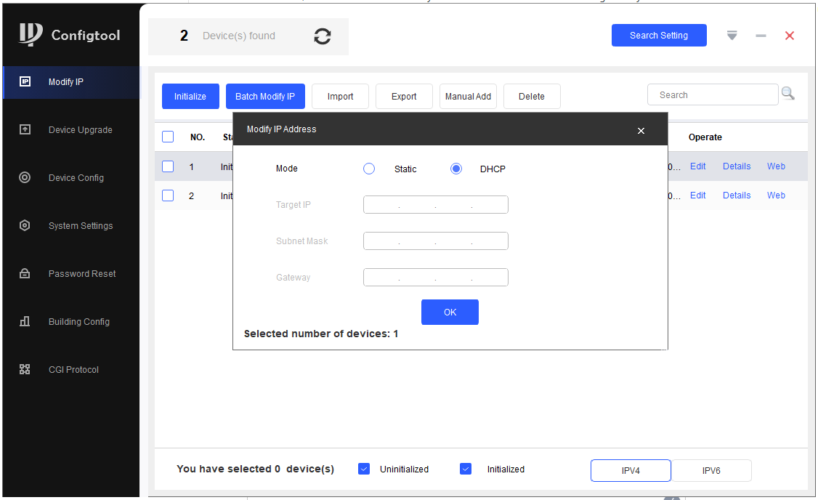Toggle the Uninitialized filter checkbox
Screen dimensions: 818x500
click(364, 469)
